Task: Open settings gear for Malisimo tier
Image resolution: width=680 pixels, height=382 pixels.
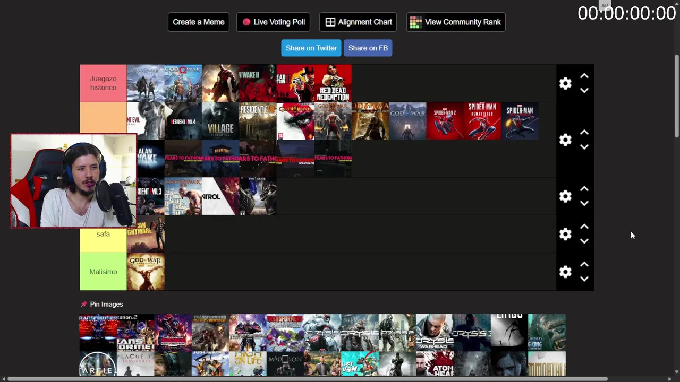Action: tap(565, 272)
